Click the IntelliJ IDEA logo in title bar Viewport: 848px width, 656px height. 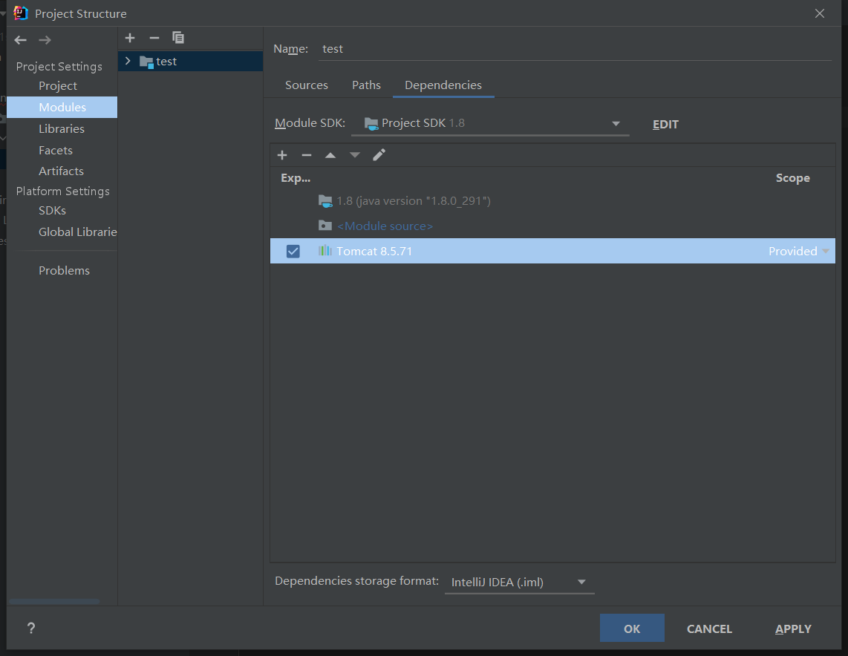tap(21, 13)
